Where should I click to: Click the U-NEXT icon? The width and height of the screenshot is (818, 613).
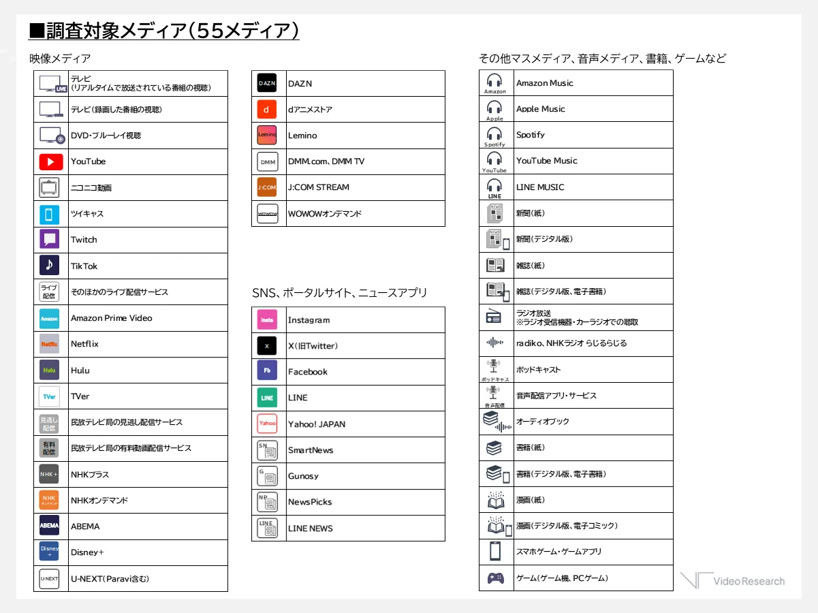50,578
